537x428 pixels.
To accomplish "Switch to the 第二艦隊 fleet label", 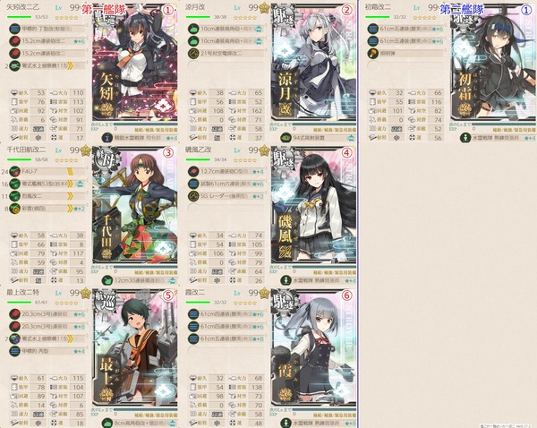I will click(x=462, y=9).
